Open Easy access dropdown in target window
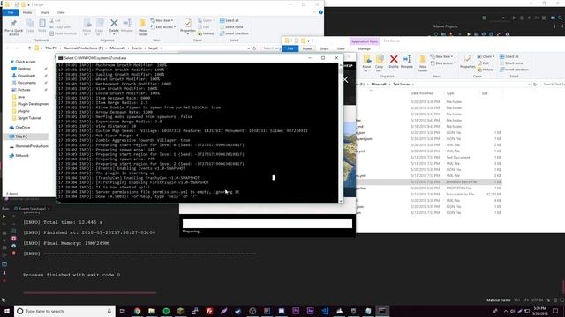Image resolution: width=565 pixels, height=317 pixels. click(x=163, y=27)
